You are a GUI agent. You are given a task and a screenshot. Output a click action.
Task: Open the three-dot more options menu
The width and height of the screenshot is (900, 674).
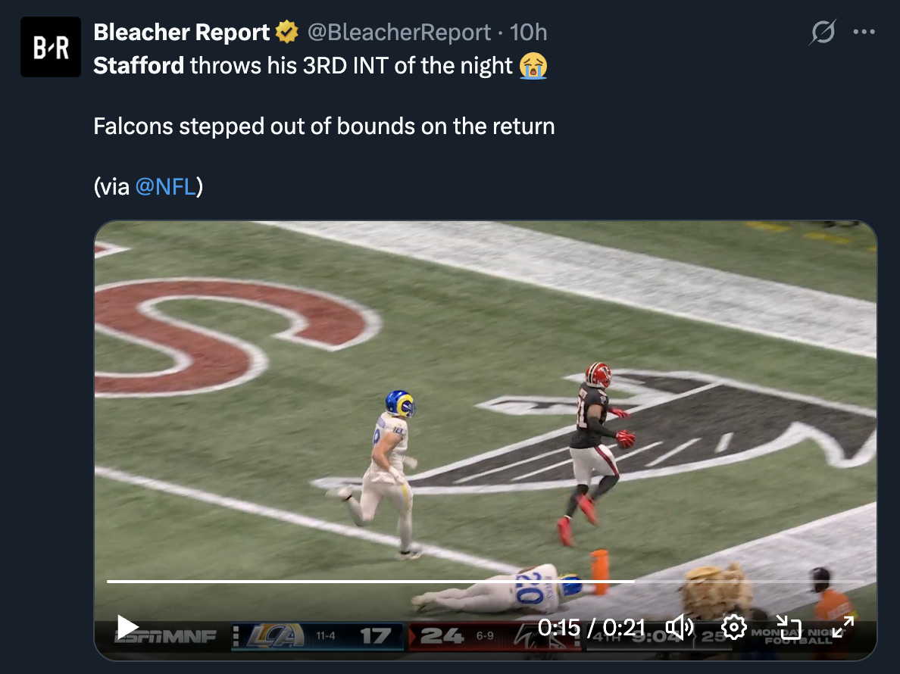(x=864, y=32)
